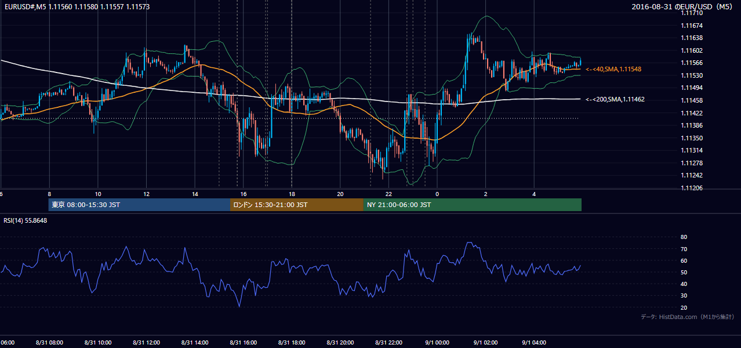The height and width of the screenshot is (348, 741).
Task: Click price axis label 1.11638
Action: coord(691,38)
